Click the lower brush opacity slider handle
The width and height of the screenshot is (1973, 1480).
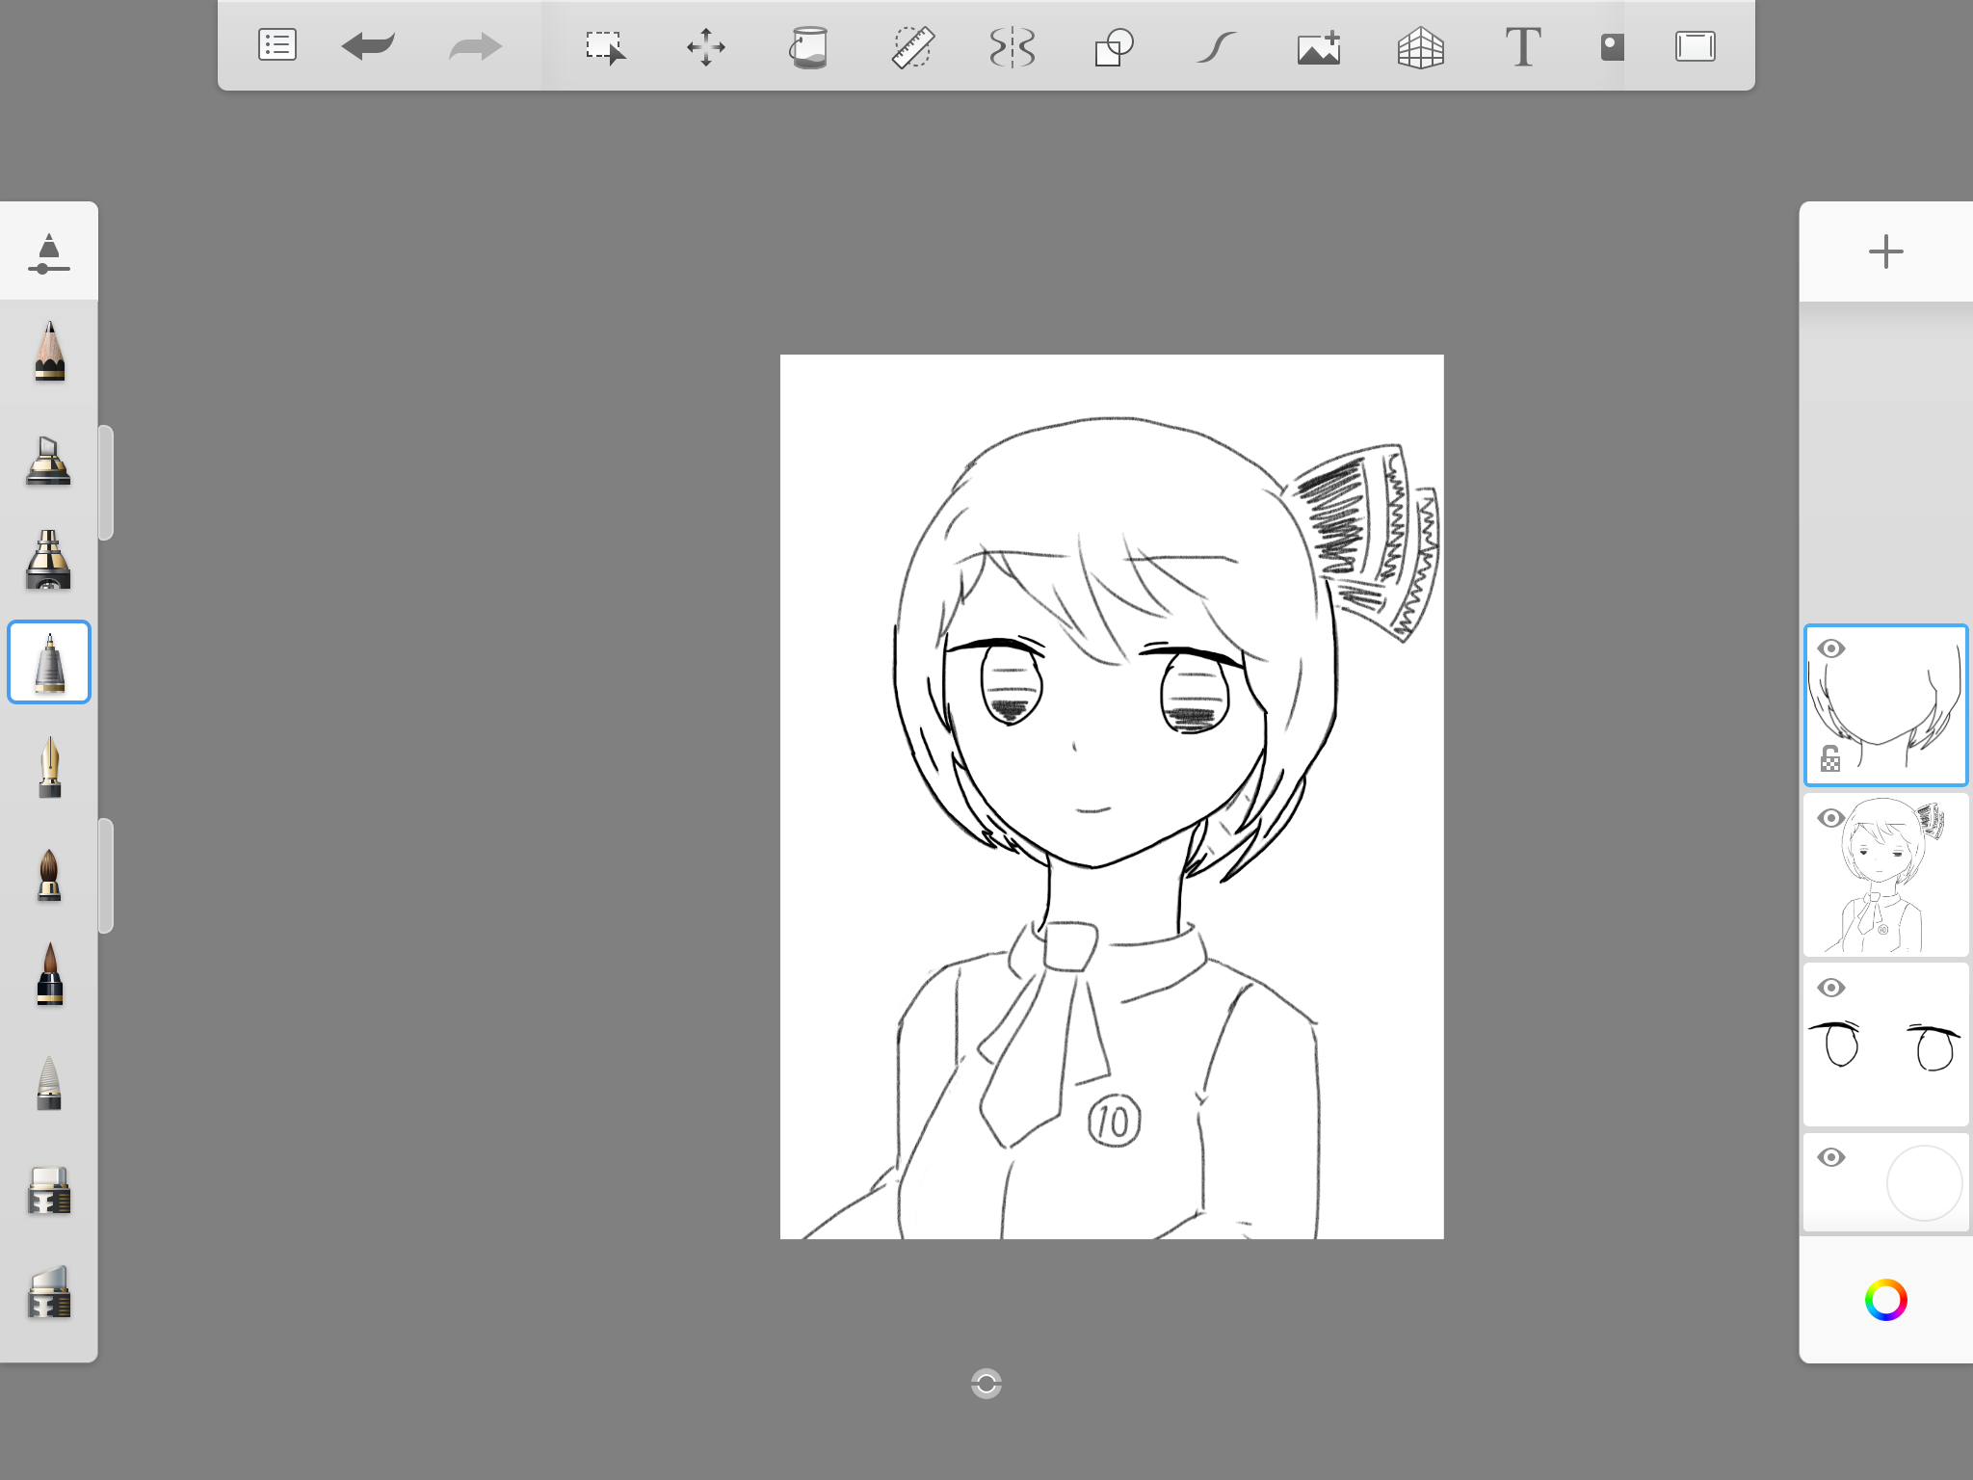pyautogui.click(x=106, y=875)
